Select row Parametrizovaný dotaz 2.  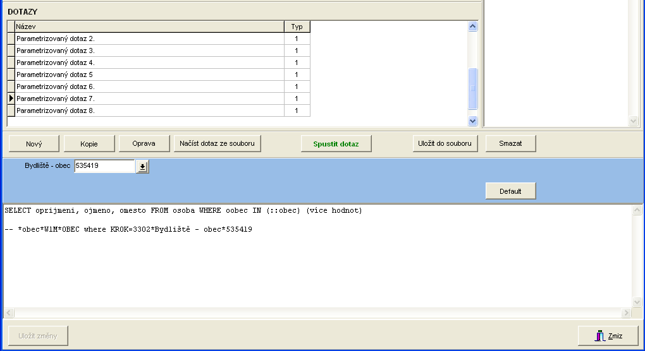click(149, 39)
